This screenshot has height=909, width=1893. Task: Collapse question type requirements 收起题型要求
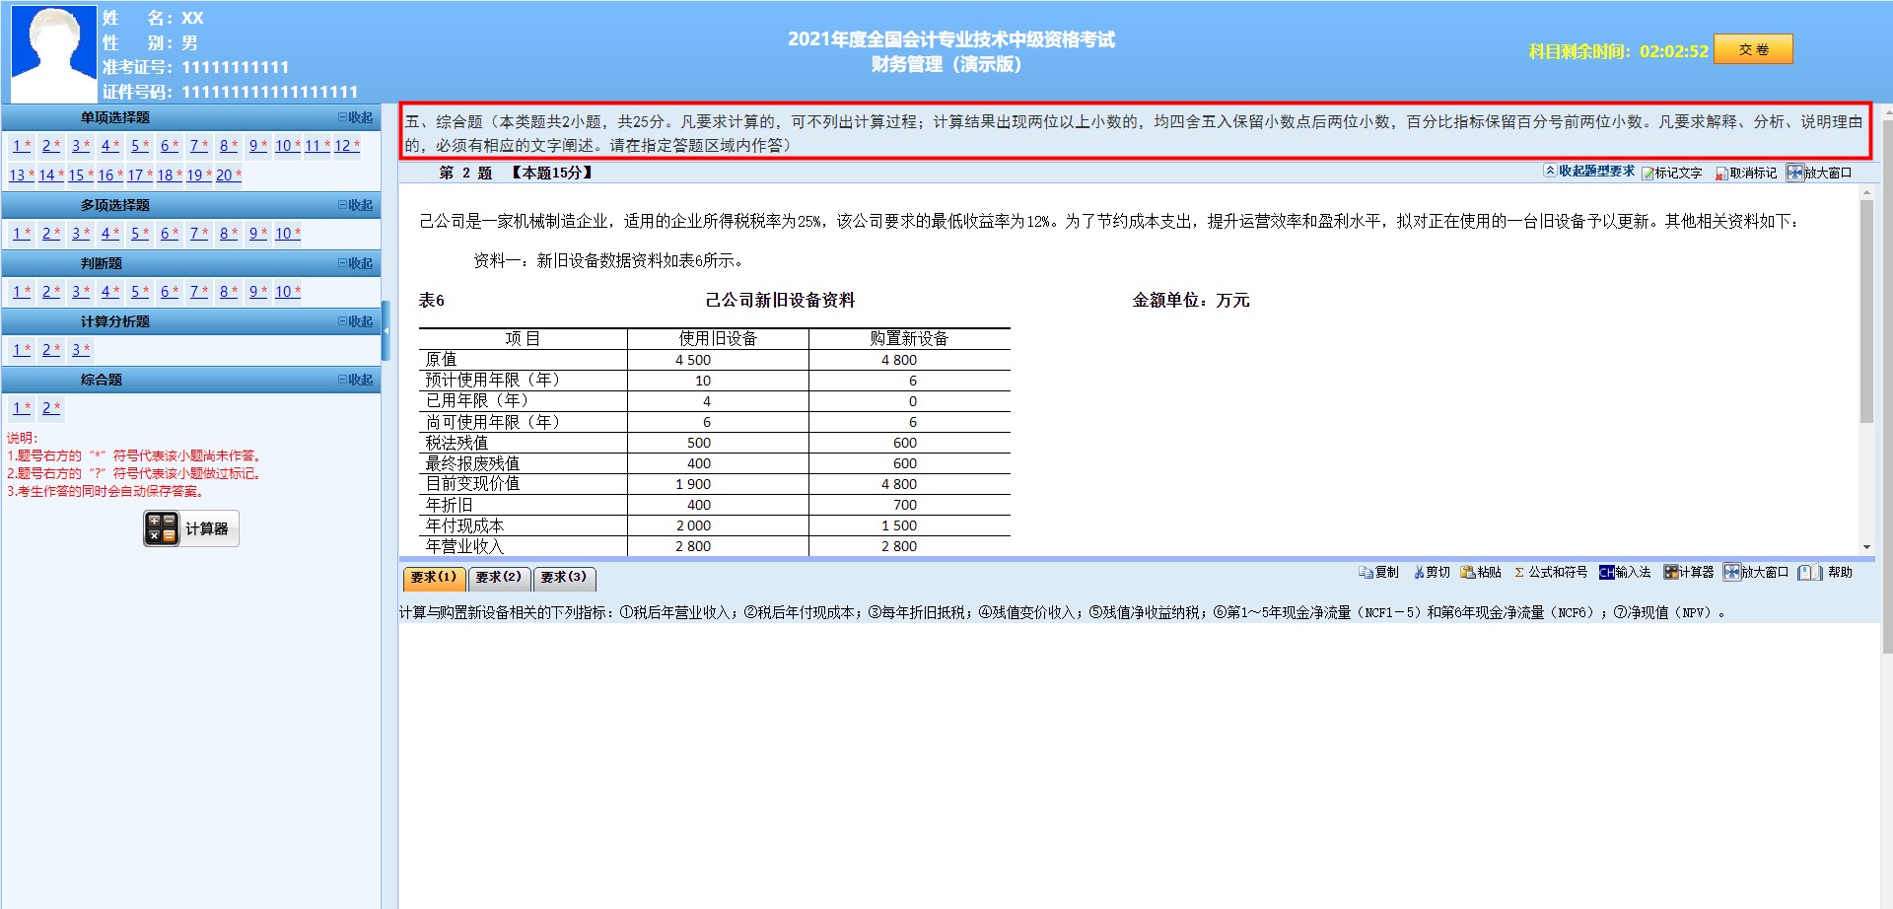pyautogui.click(x=1589, y=171)
